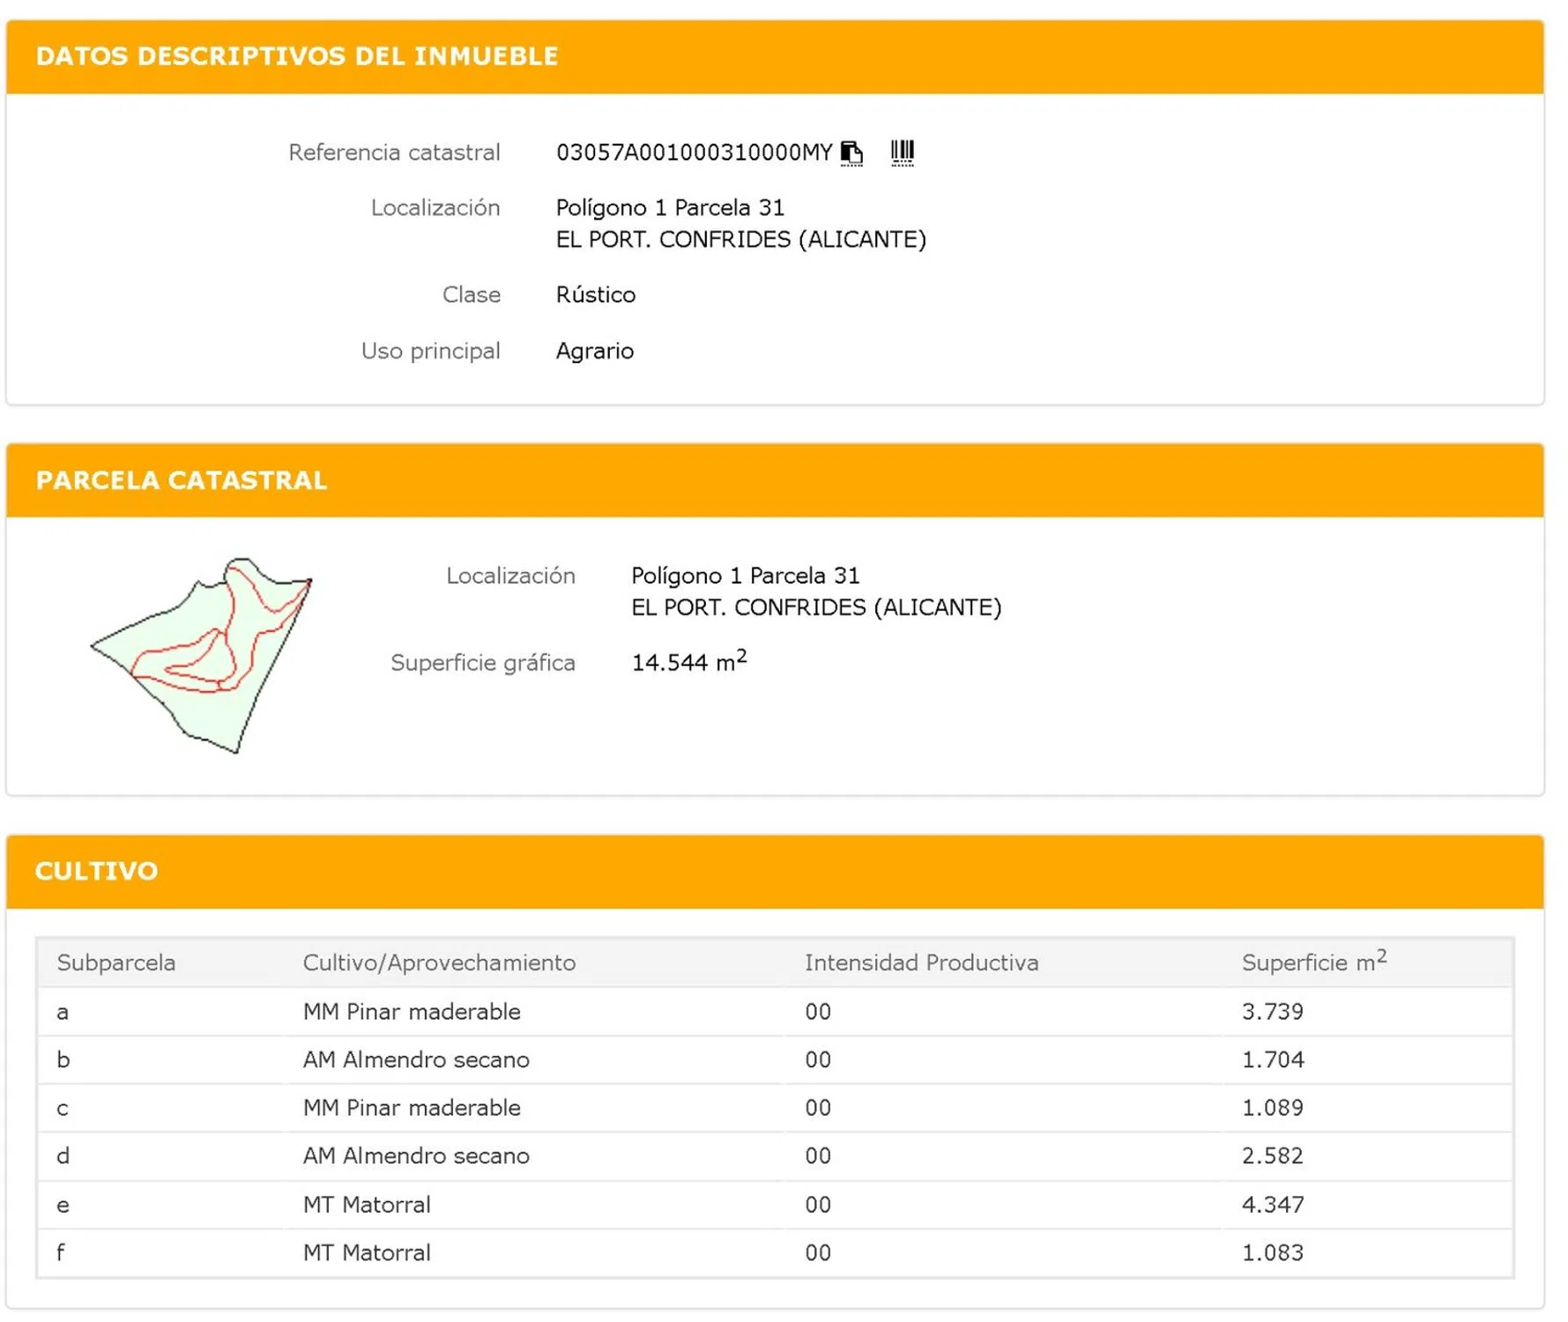Click the 14.544 m² graphic surface value
Image resolution: width=1568 pixels, height=1322 pixels.
688,663
